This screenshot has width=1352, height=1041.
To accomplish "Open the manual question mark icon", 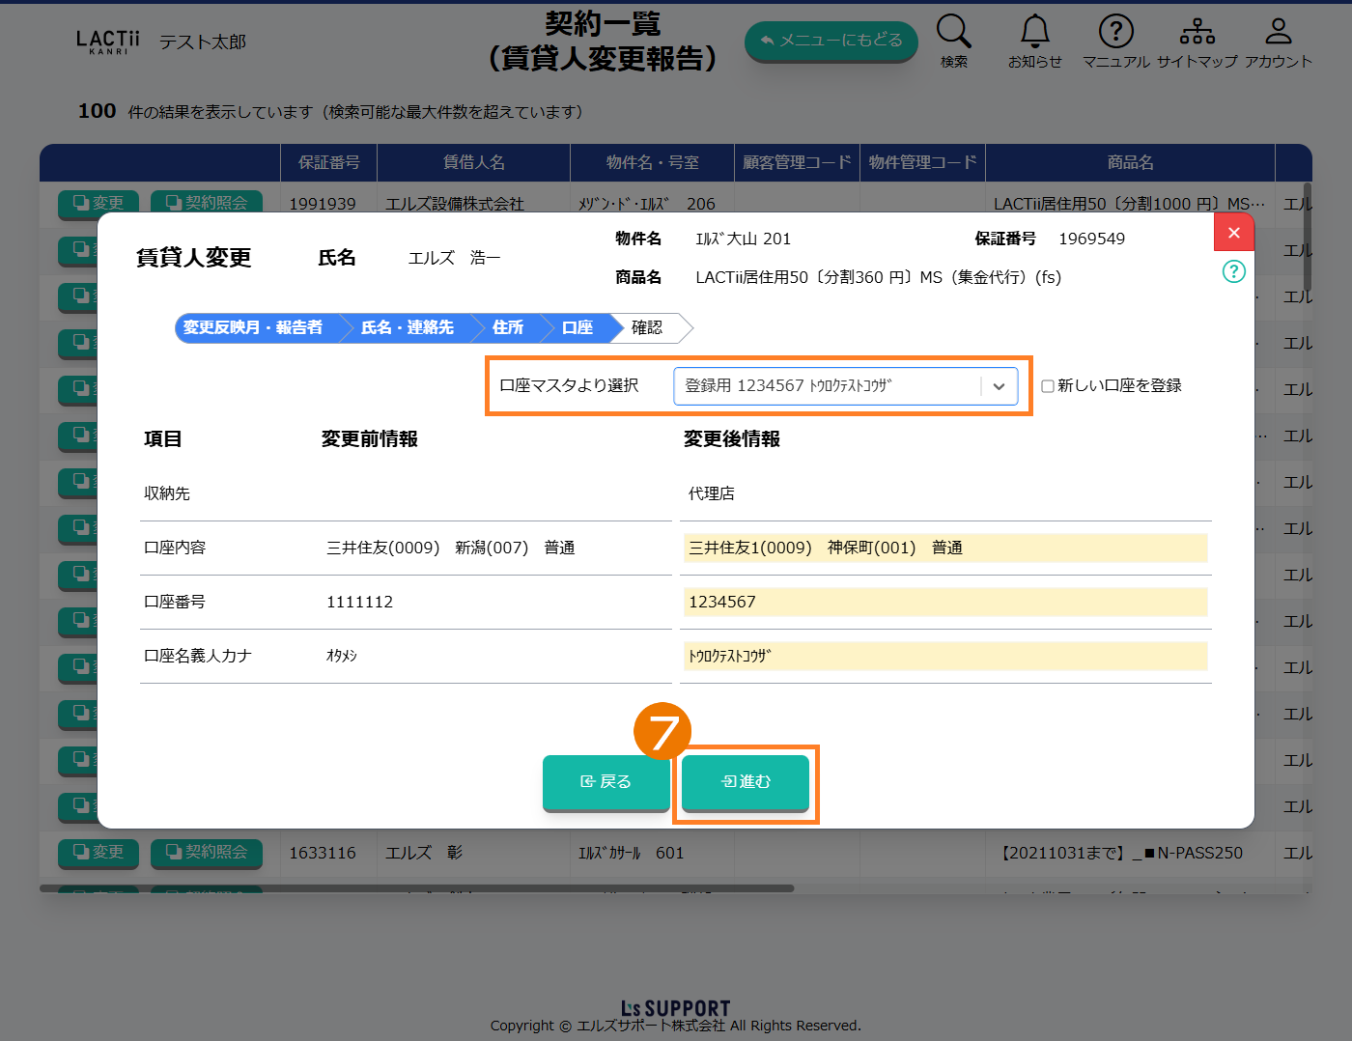I will 1115,32.
